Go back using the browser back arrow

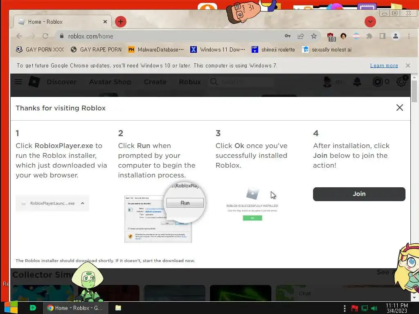(x=19, y=36)
